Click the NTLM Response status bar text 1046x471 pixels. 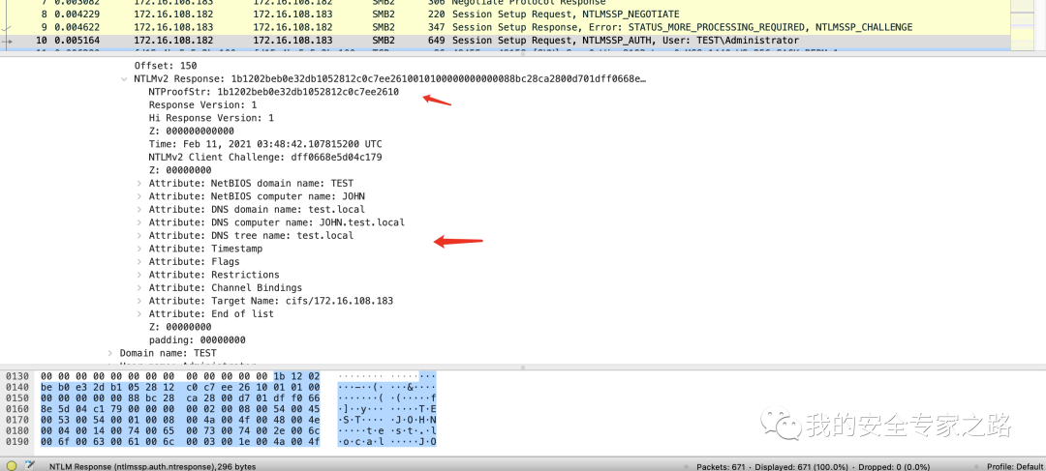[153, 466]
